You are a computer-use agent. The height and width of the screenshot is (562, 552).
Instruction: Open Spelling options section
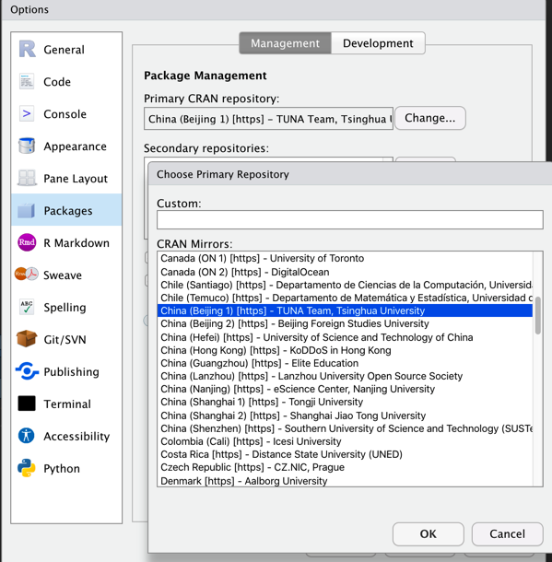[x=66, y=307]
